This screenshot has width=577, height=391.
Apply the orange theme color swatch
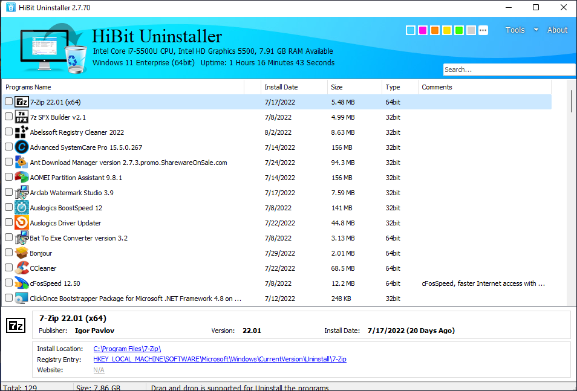coord(435,30)
